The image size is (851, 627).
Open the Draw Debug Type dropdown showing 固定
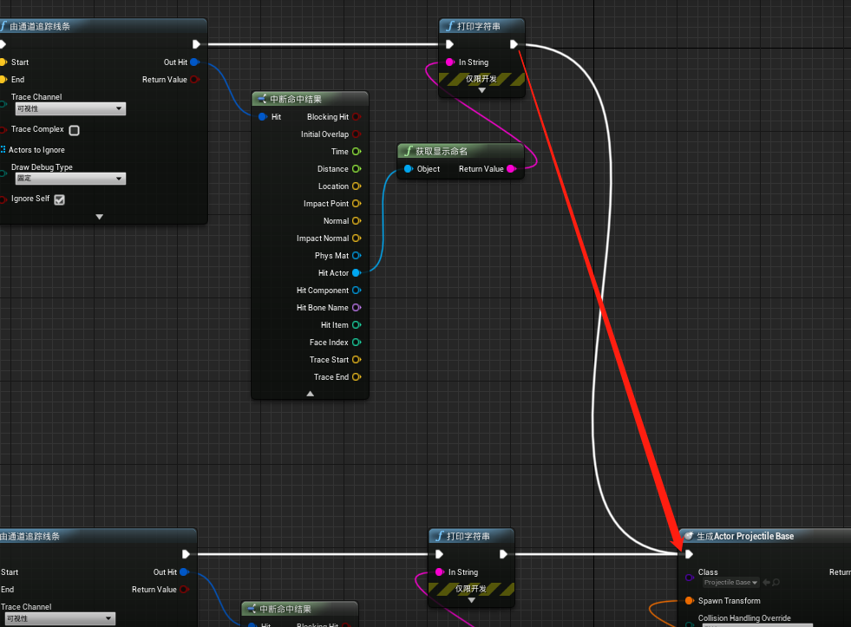click(x=69, y=180)
